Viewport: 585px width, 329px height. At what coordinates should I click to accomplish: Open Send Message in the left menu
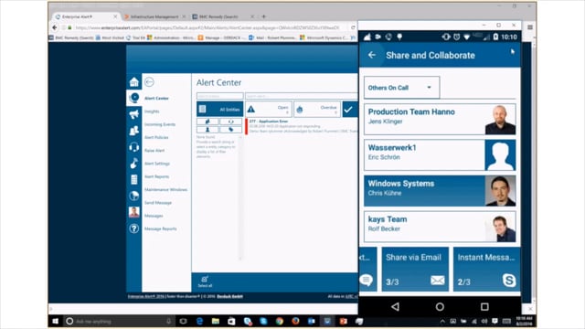[158, 203]
